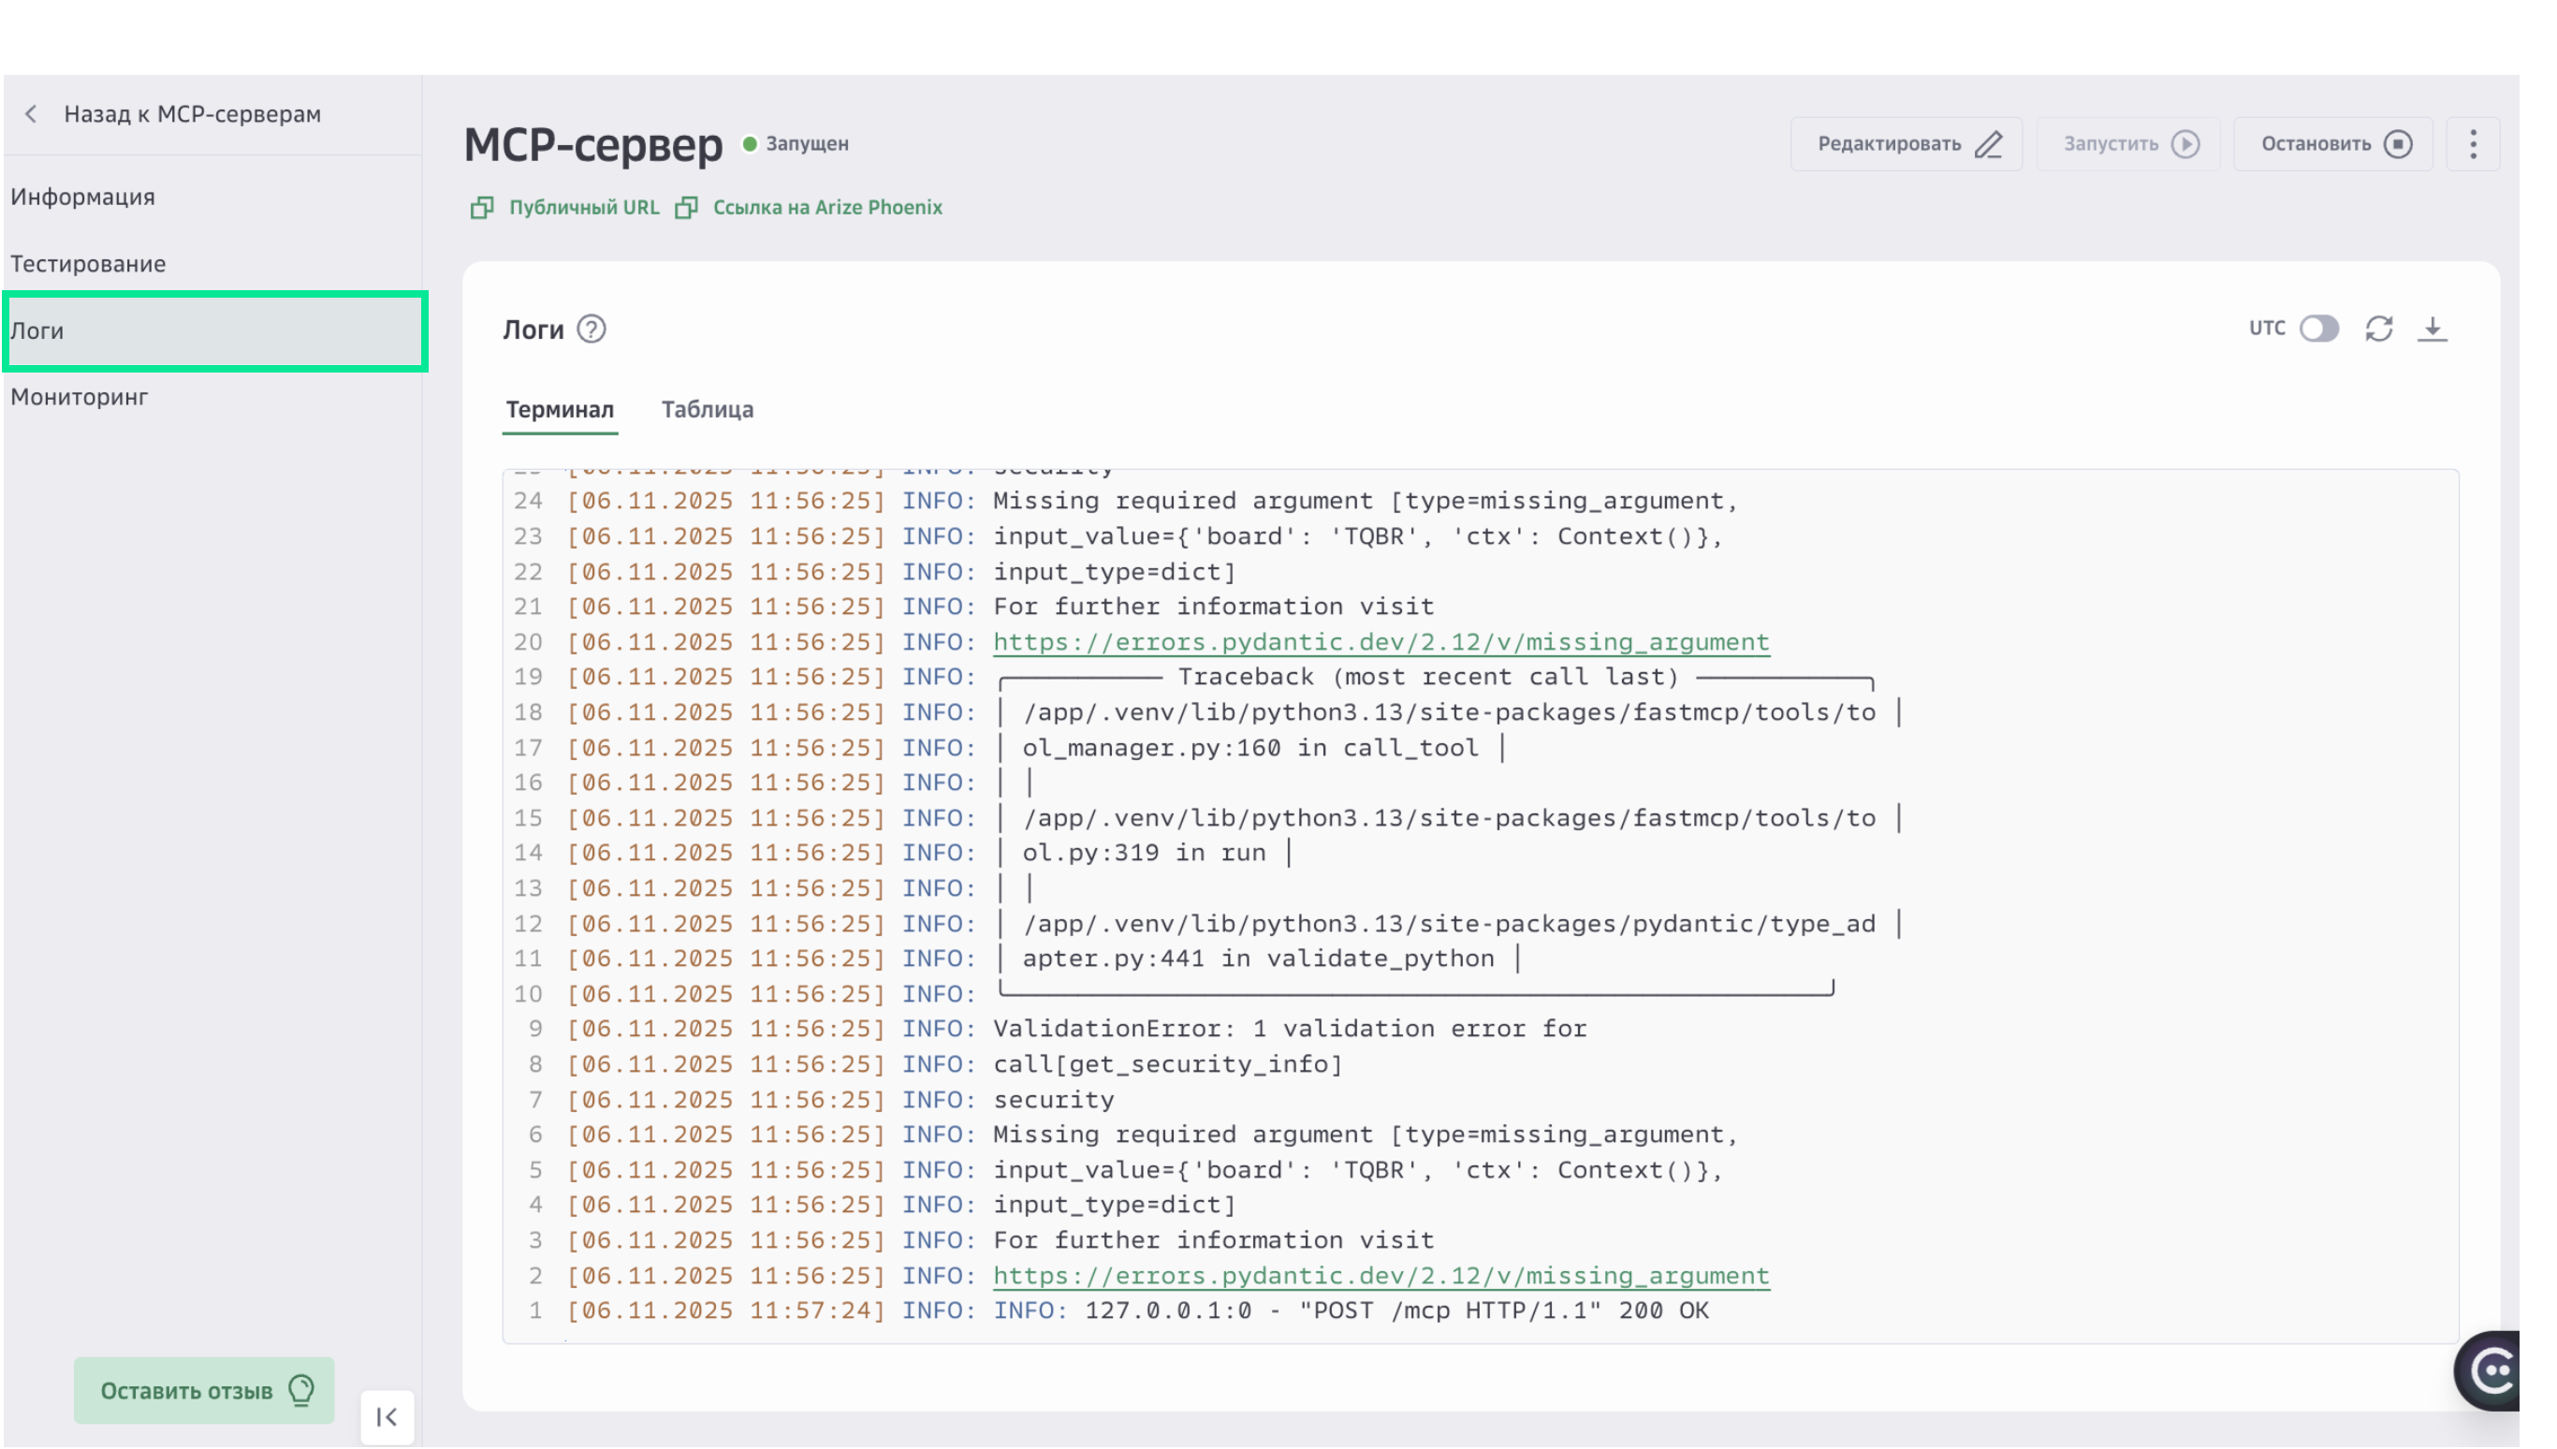
Task: Enable UTC time display
Action: [2321, 329]
